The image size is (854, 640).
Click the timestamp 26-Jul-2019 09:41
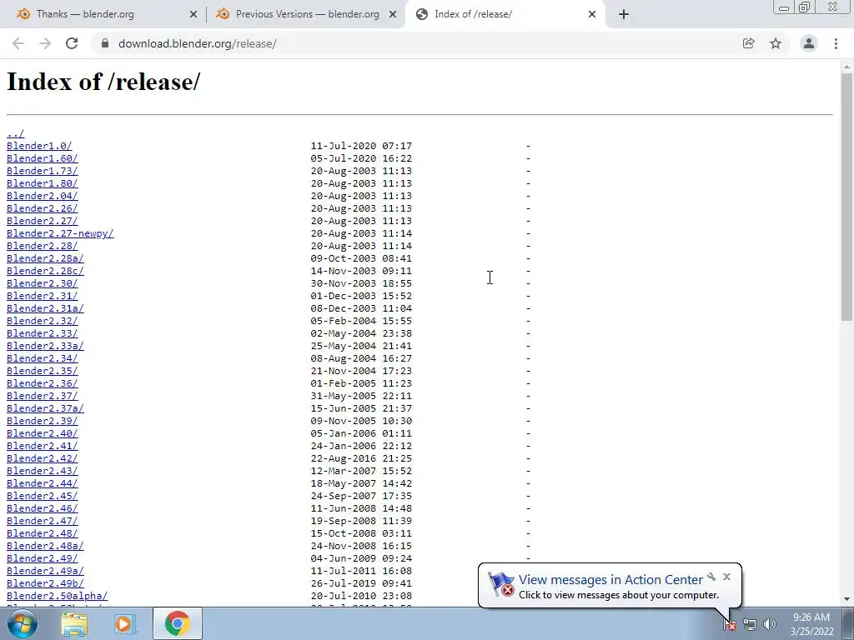361,584
